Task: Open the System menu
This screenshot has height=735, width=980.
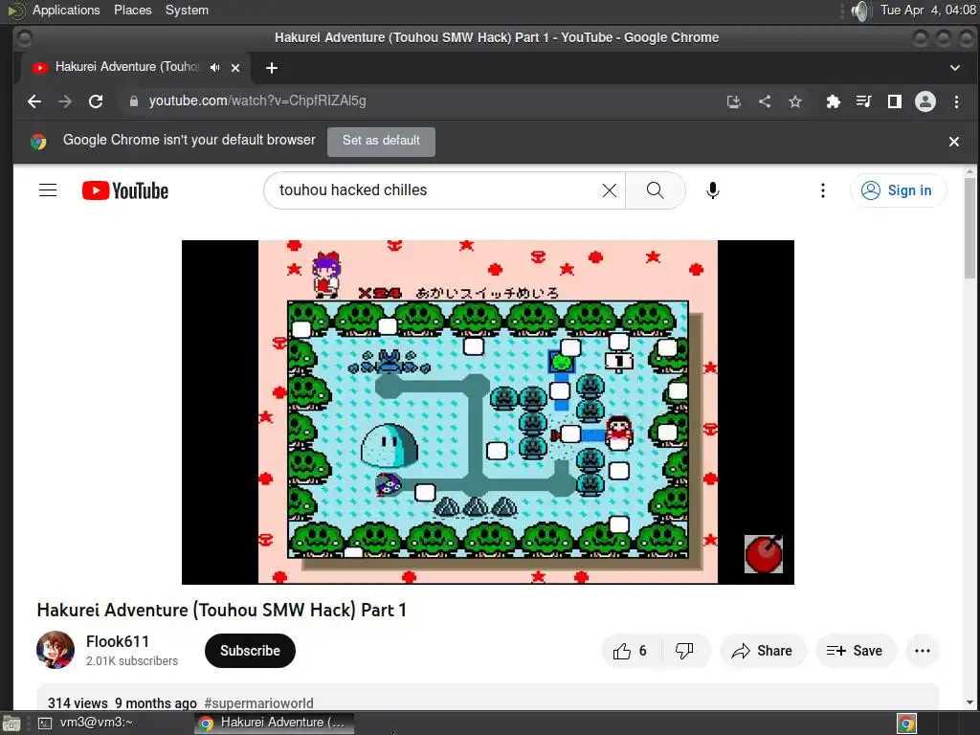Action: click(187, 10)
